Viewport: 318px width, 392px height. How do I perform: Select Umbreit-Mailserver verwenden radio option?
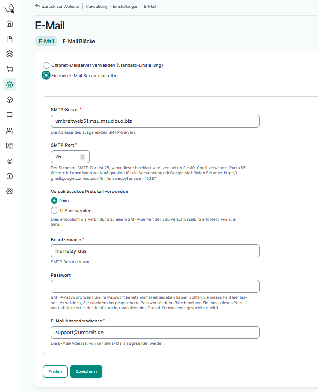point(46,65)
